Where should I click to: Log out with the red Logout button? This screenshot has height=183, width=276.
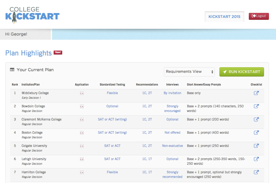click(259, 16)
